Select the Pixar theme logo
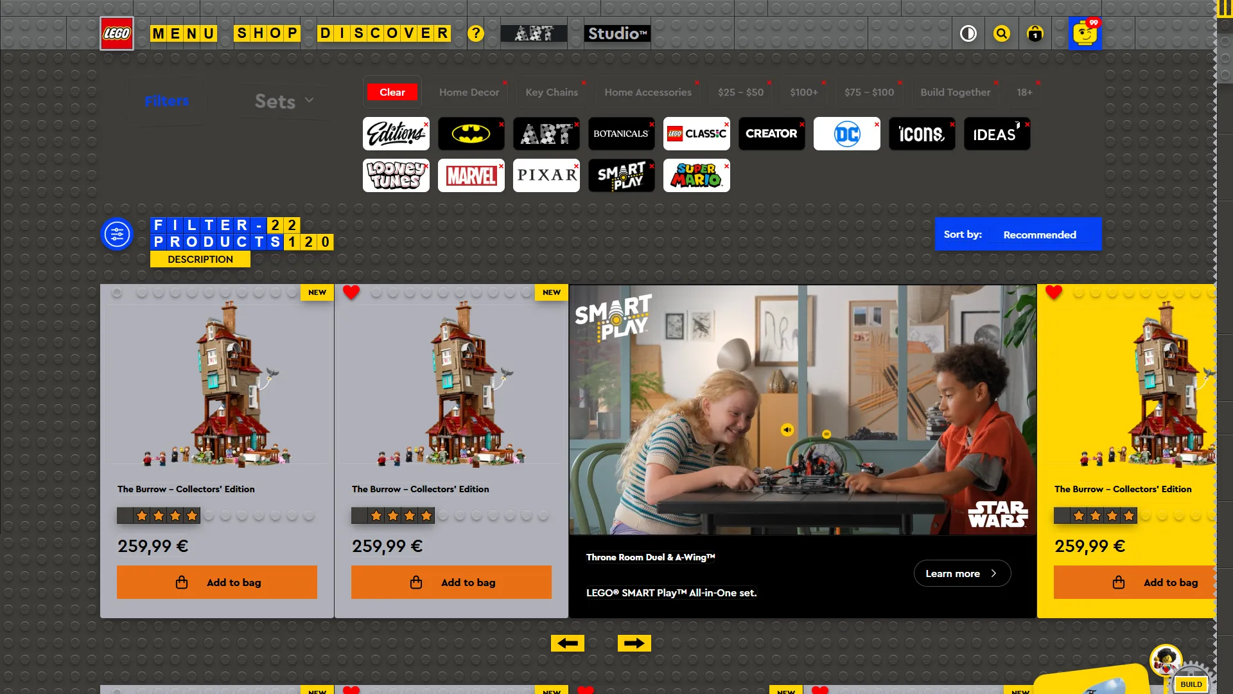 pos(546,175)
